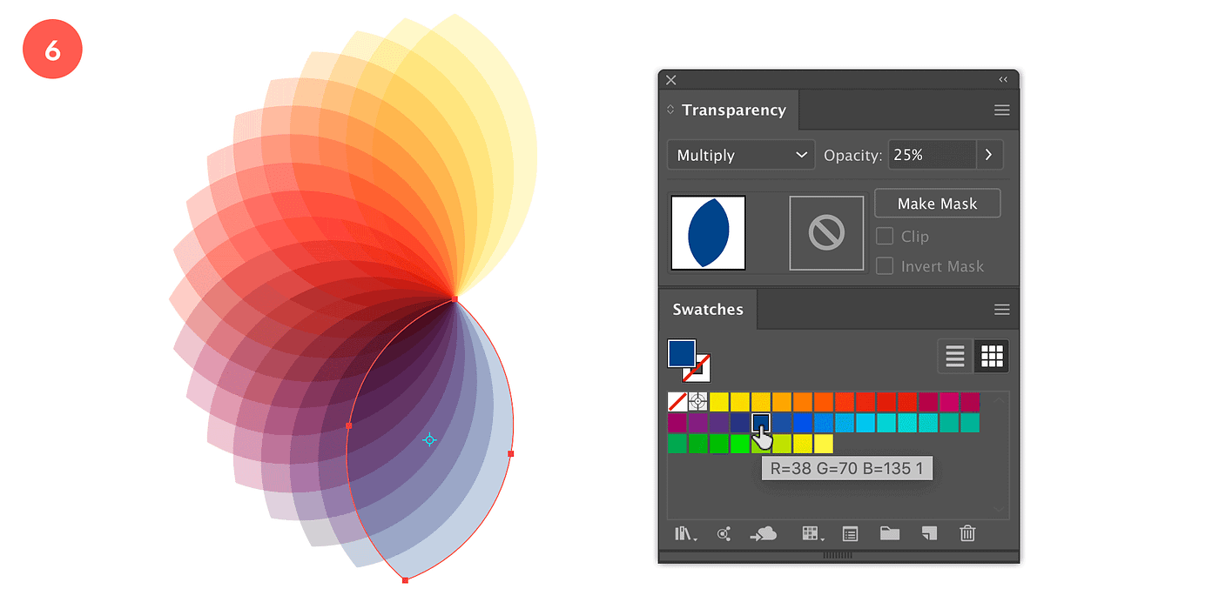Viewport: 1219px width, 609px height.
Task: Click the Open Color Themes panel icon
Action: tap(724, 534)
